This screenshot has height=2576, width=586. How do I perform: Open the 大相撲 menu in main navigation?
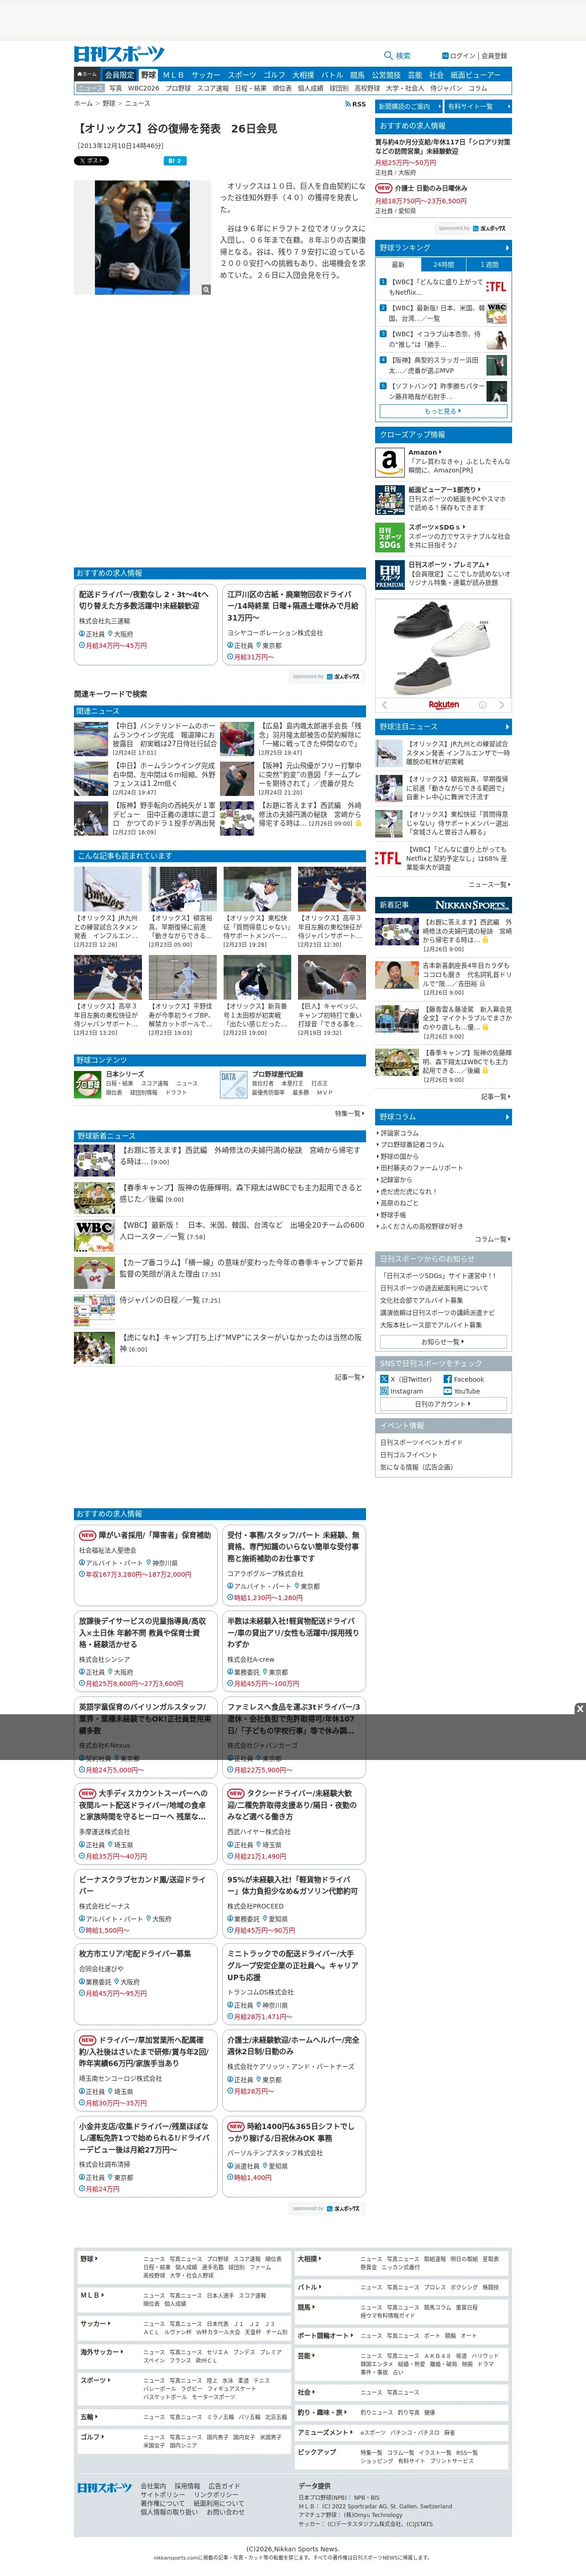[x=303, y=74]
